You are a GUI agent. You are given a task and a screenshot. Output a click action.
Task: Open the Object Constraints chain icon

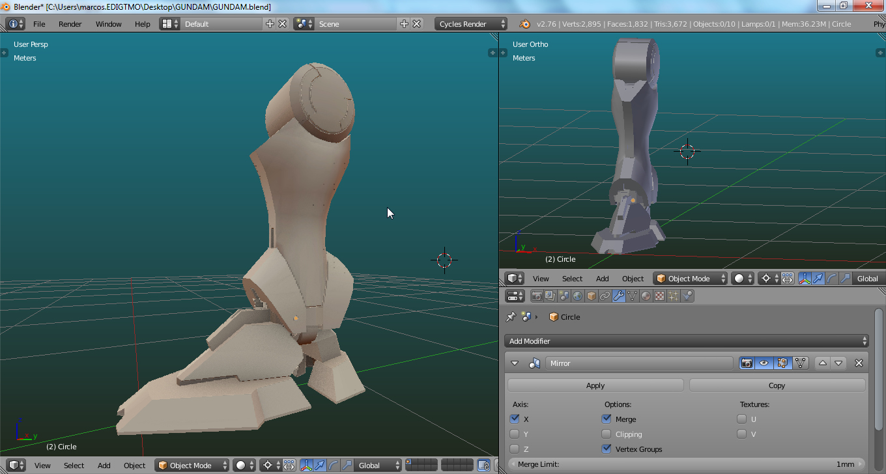[605, 296]
